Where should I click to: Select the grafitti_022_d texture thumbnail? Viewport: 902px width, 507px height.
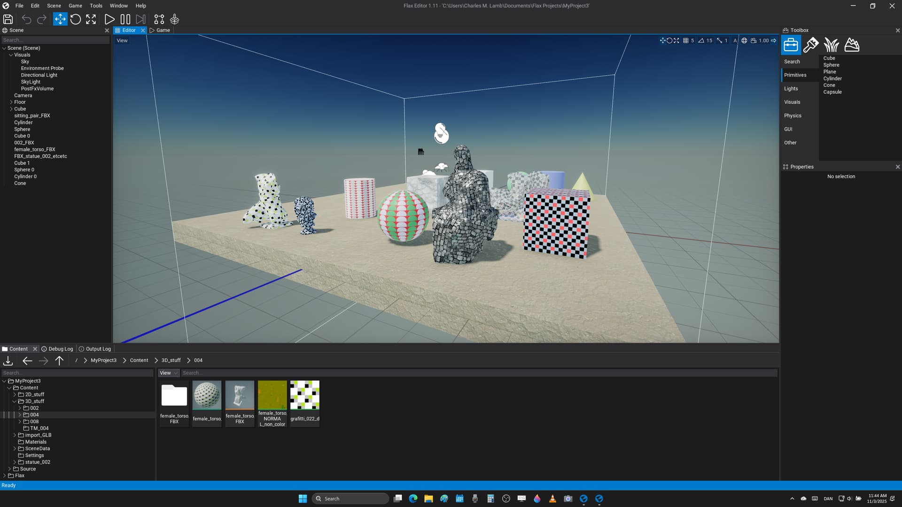coord(304,395)
